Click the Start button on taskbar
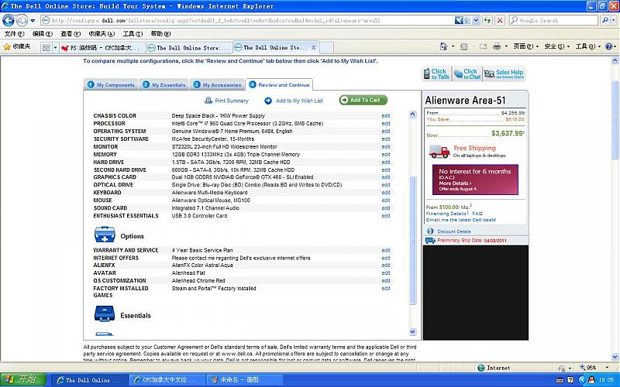 coord(24,380)
